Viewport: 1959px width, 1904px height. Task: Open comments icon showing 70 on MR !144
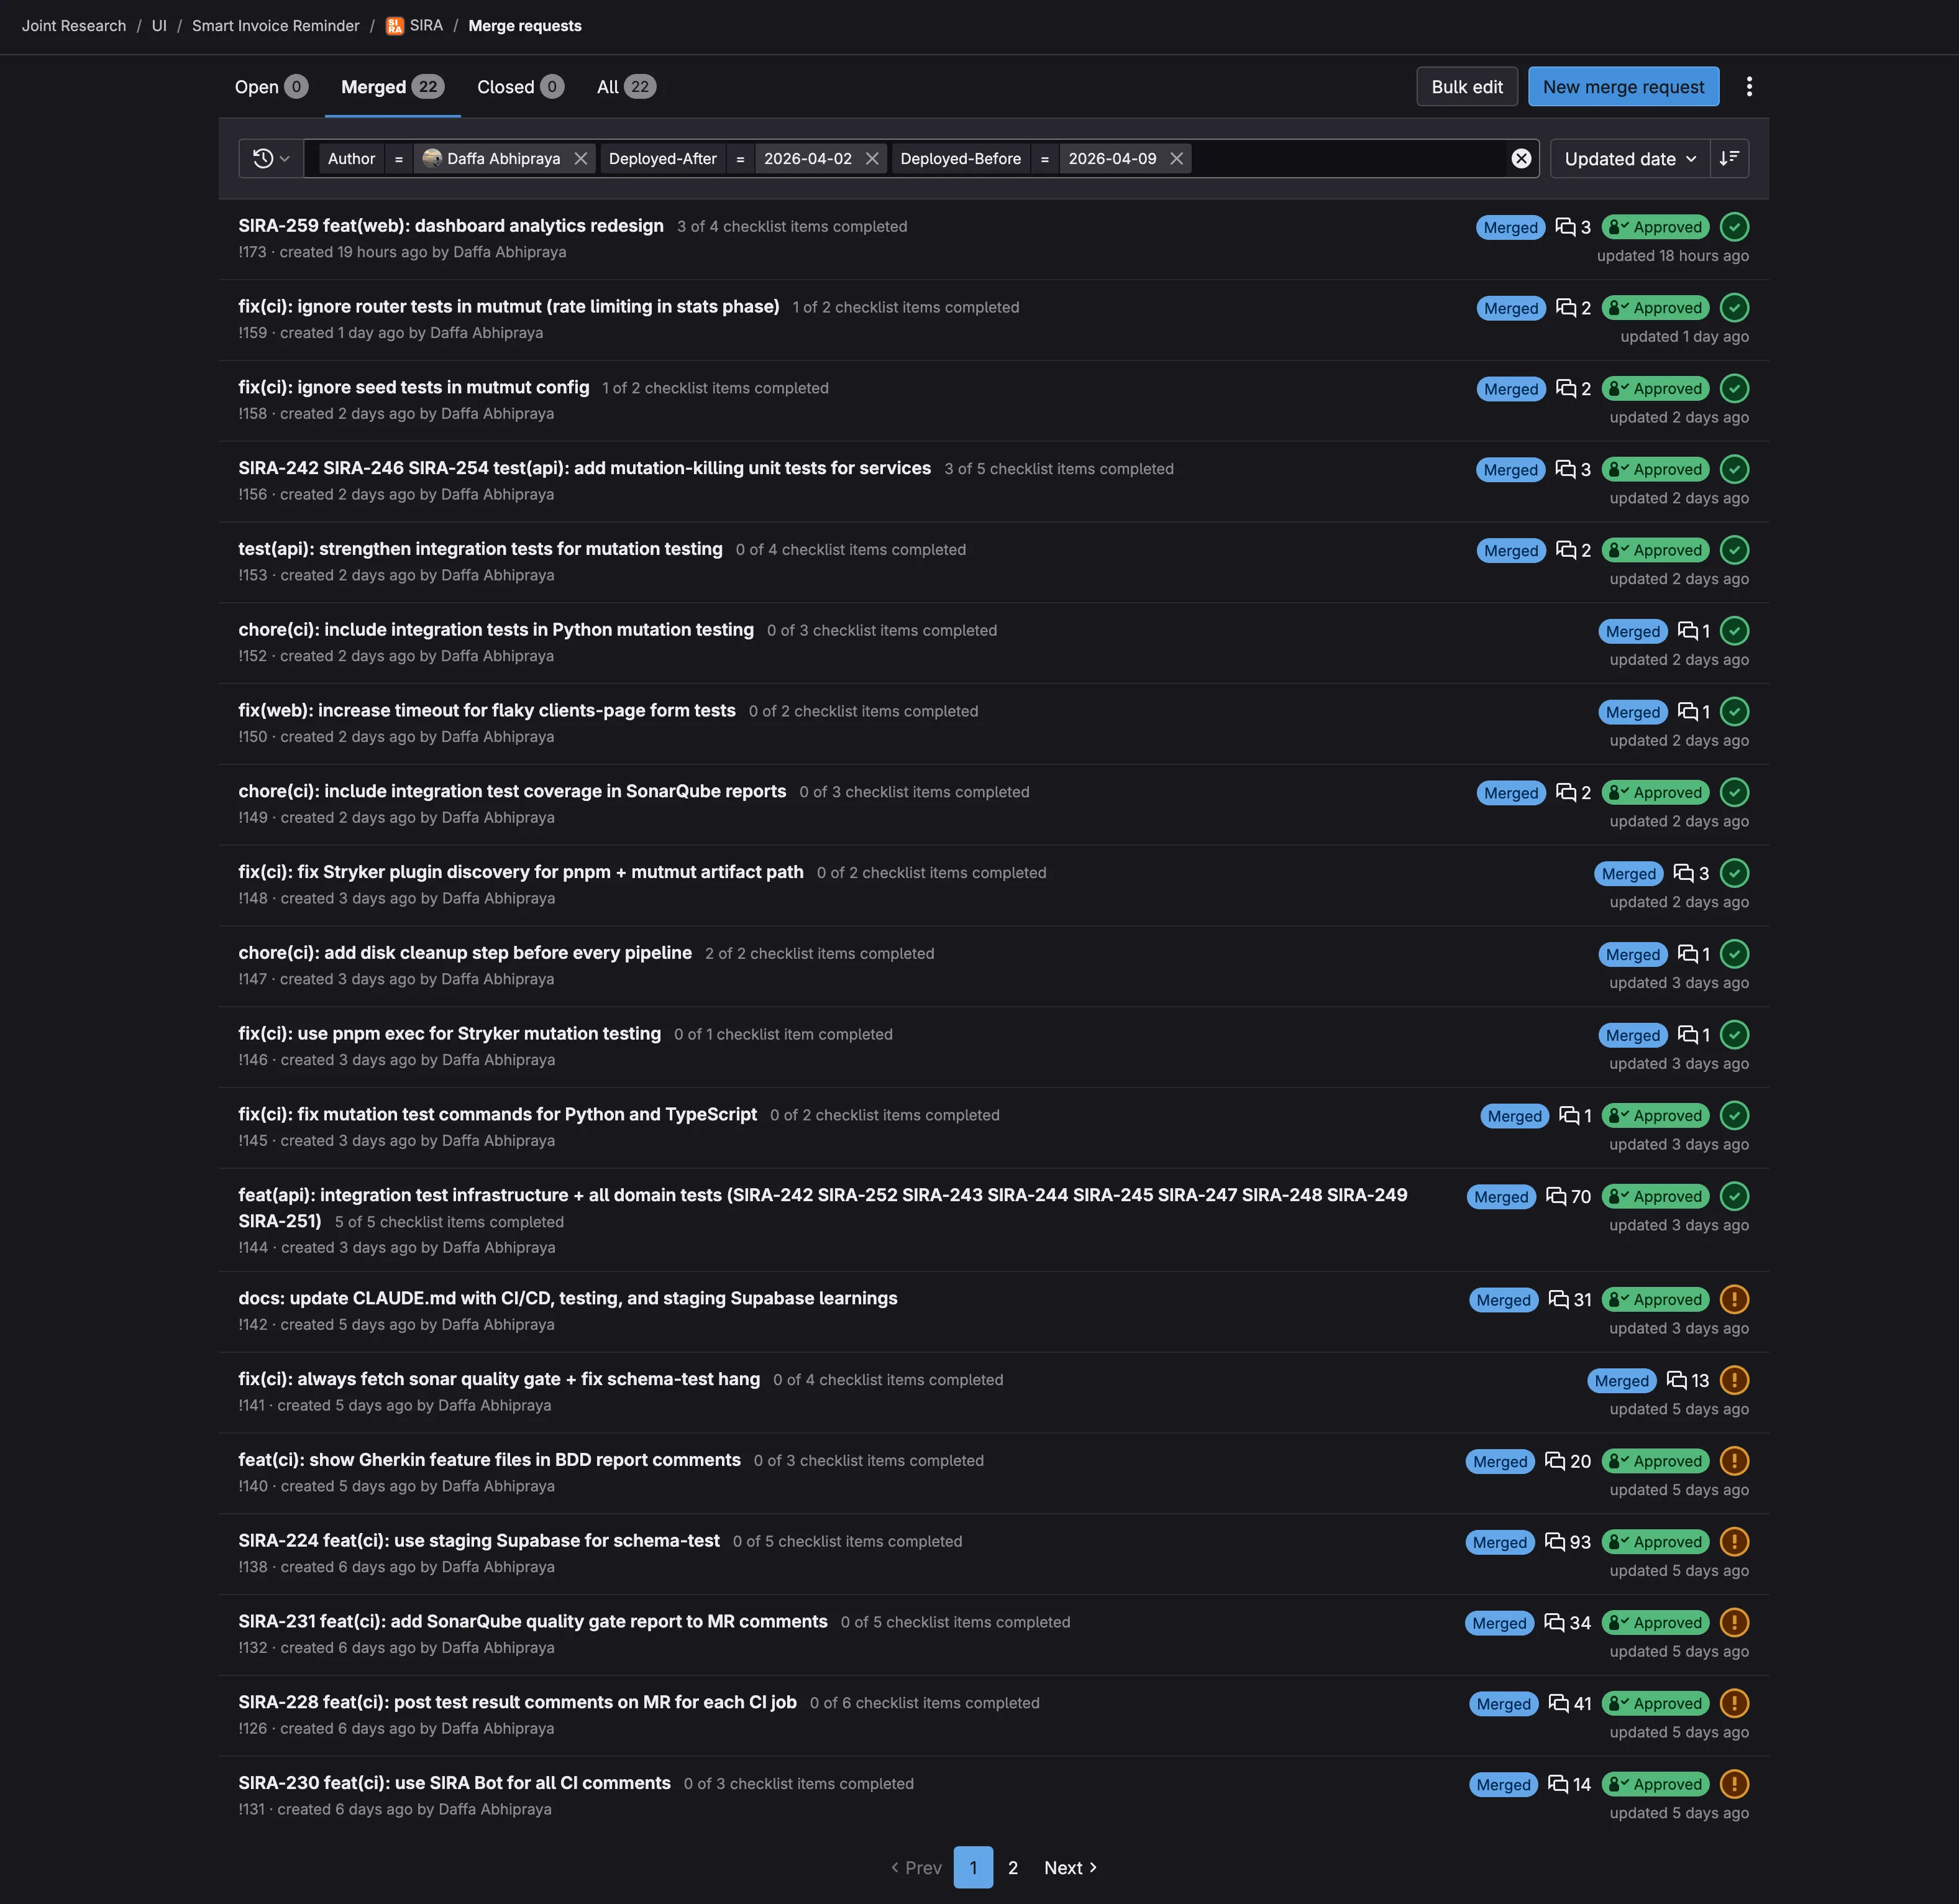(x=1567, y=1196)
